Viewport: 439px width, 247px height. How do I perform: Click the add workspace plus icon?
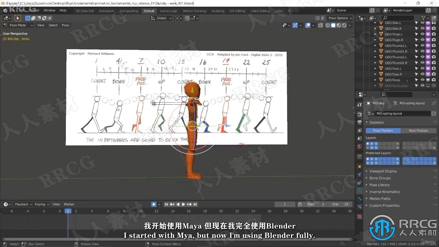pyautogui.click(x=289, y=11)
